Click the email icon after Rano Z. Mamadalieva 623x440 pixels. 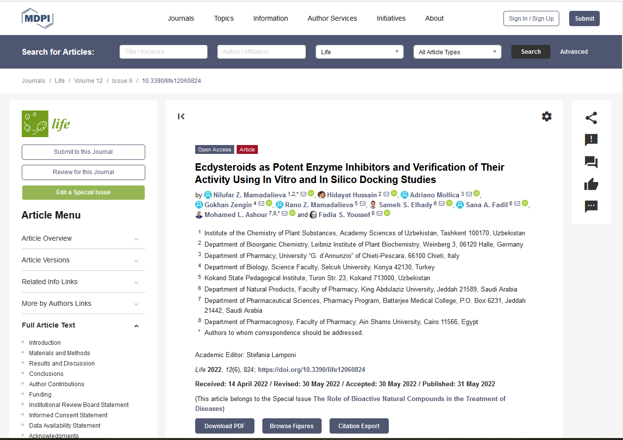click(363, 204)
